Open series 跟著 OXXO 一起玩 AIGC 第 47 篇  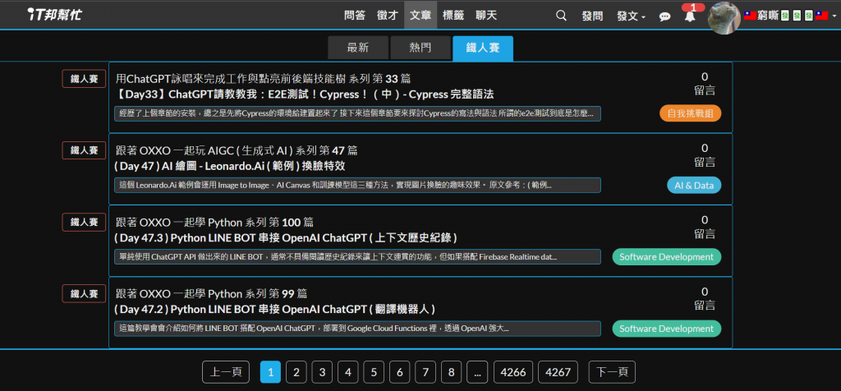click(x=237, y=150)
